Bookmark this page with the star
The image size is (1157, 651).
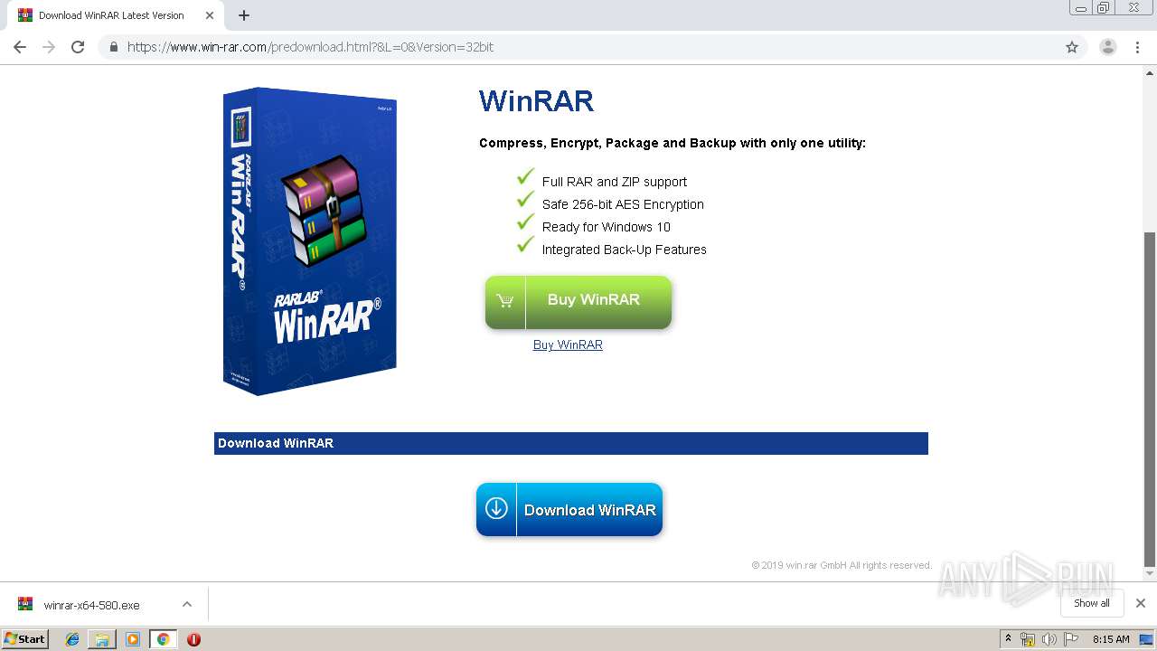point(1072,47)
